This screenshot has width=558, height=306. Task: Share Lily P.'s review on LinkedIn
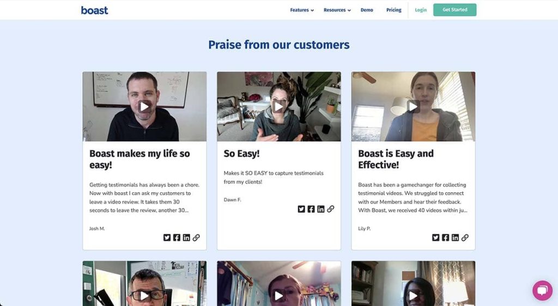pos(455,237)
